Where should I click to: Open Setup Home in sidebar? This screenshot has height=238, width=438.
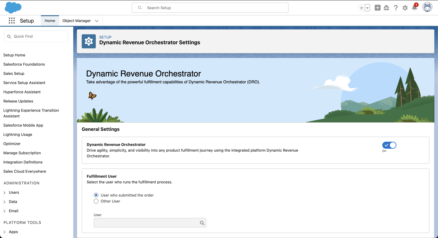click(14, 55)
